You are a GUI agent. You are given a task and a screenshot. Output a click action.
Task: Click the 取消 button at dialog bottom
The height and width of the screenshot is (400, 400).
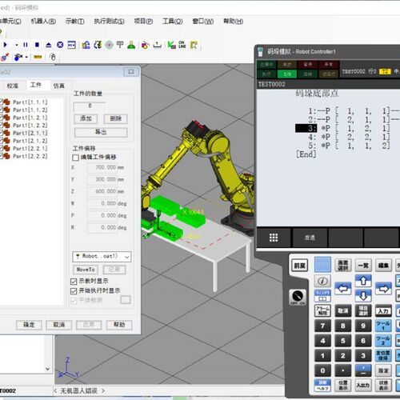[58, 325]
